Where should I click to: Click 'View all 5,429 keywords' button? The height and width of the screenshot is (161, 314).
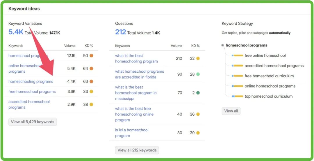pyautogui.click(x=33, y=122)
